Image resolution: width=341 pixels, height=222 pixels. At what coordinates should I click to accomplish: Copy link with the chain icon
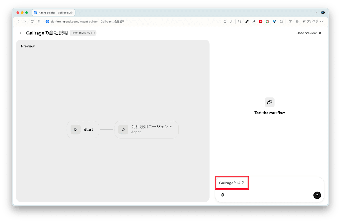point(231,22)
